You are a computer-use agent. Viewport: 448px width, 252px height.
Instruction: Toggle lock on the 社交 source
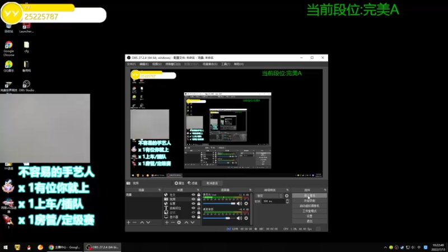[x=199, y=195]
